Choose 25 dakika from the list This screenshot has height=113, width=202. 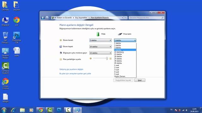[125, 59]
